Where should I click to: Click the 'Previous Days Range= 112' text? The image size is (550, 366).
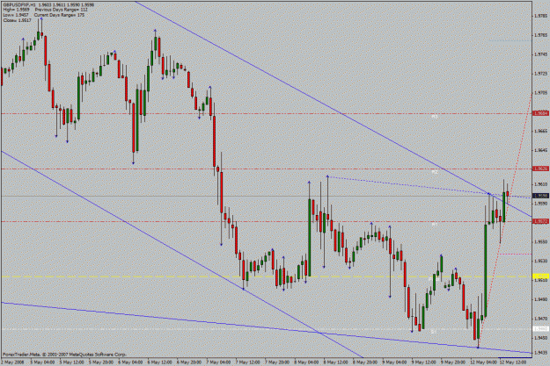61,10
